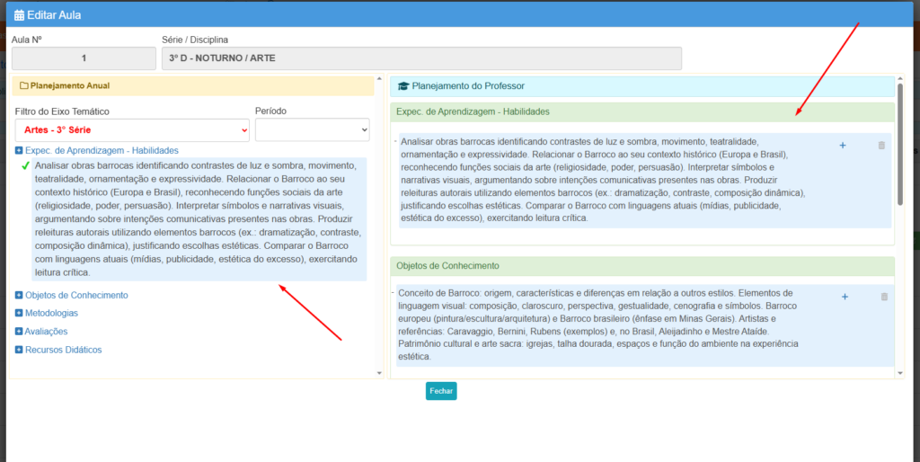Viewport: 920px width, 462px height.
Task: Expand the Metodologias section
Action: click(x=19, y=314)
